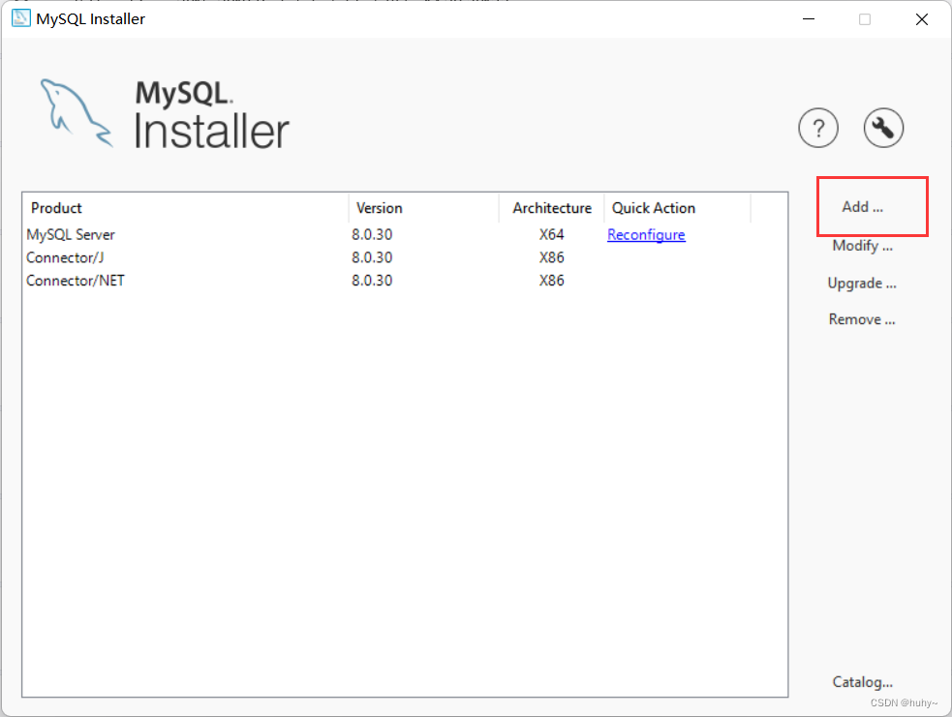Image resolution: width=952 pixels, height=717 pixels.
Task: Click the MySQL Installer title bar icon
Action: 21,18
